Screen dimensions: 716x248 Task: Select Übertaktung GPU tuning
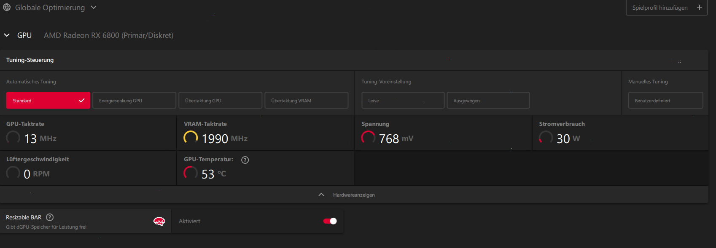click(221, 100)
